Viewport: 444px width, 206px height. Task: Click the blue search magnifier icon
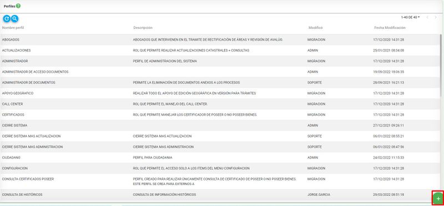15,19
